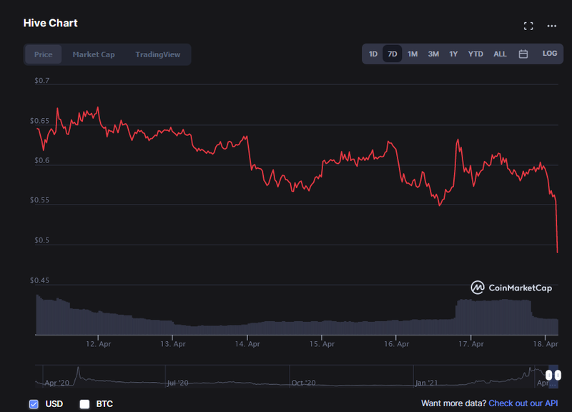Open the three-dot more options menu
Viewport: 572px width, 412px height.
[551, 26]
